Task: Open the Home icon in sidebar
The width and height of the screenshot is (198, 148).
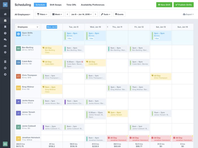Action: pyautogui.click(x=5, y=14)
